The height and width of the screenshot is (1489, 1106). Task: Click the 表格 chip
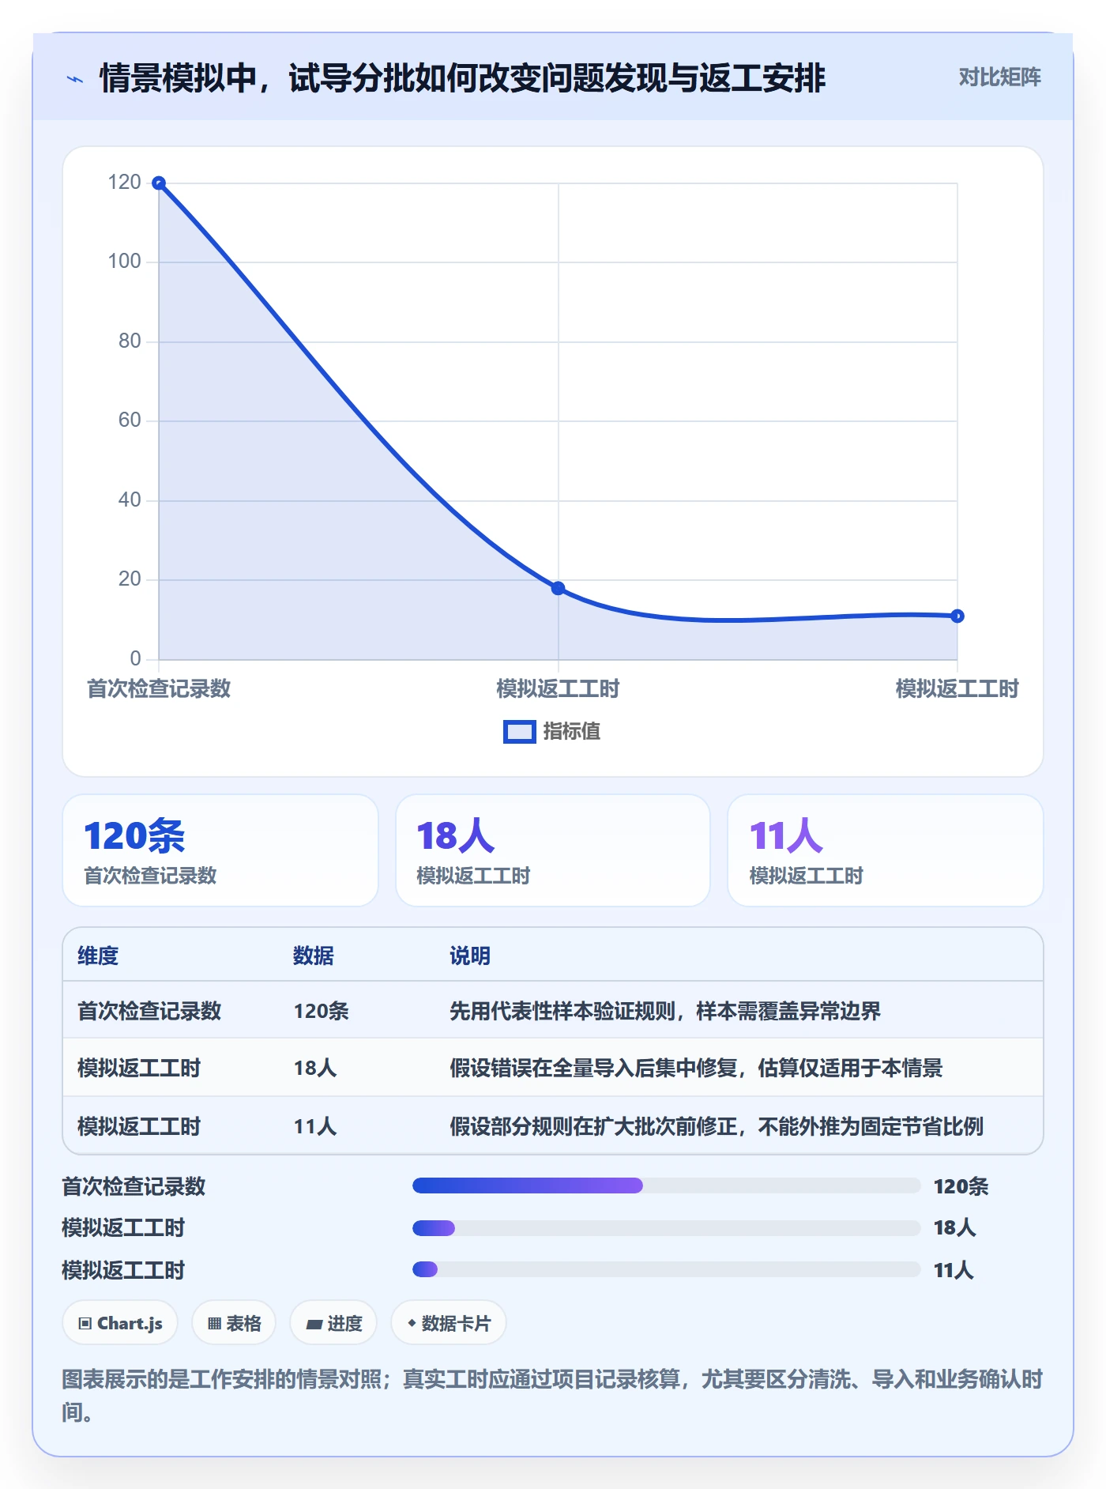[x=234, y=1323]
